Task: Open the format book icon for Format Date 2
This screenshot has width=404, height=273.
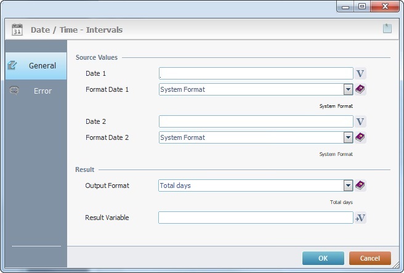Action: (361, 137)
